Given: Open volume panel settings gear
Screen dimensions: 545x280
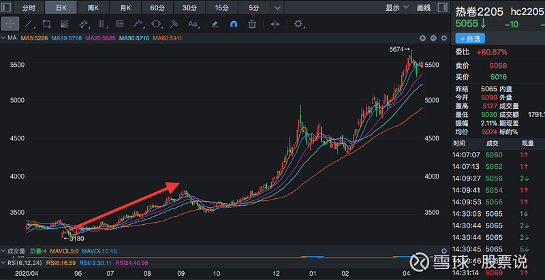Looking at the screenshot, I should pyautogui.click(x=444, y=251).
